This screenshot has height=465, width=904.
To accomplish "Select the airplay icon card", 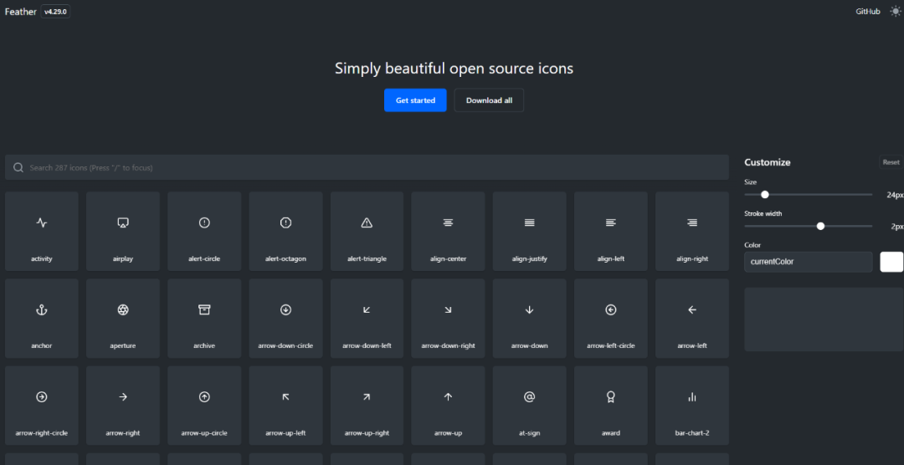I will coord(123,231).
